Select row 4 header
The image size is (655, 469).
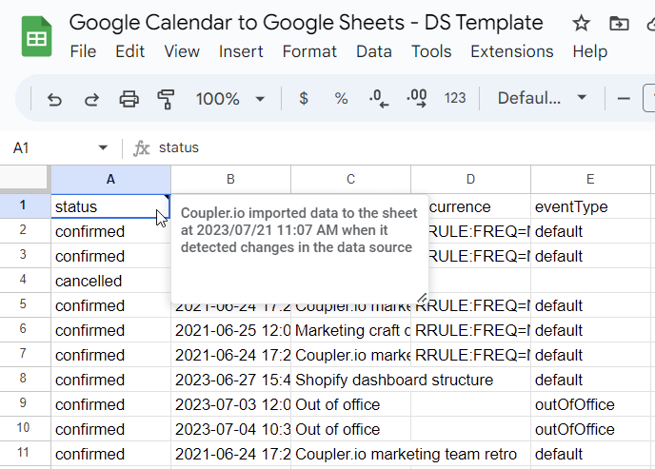pyautogui.click(x=23, y=280)
